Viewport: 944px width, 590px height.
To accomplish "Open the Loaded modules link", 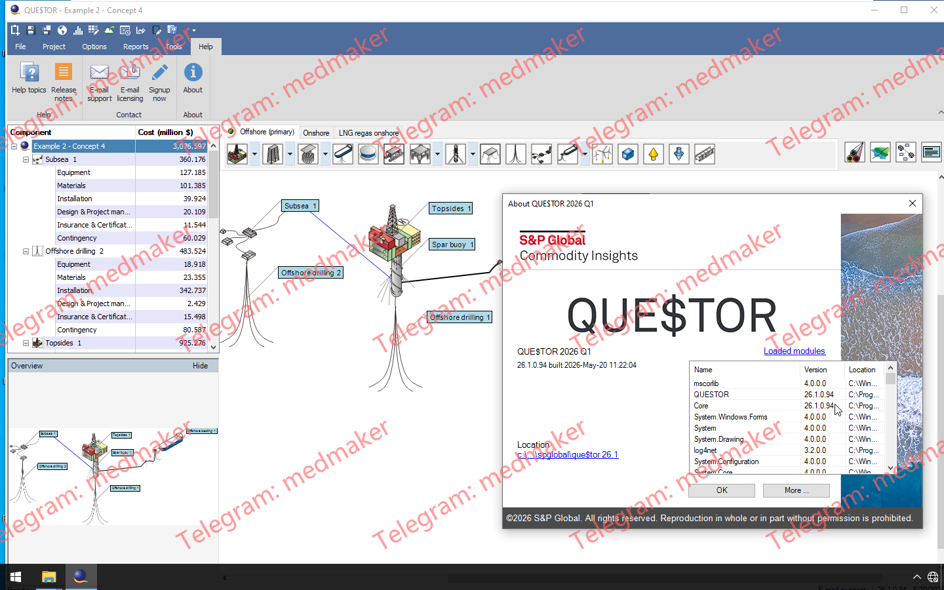I will 795,351.
